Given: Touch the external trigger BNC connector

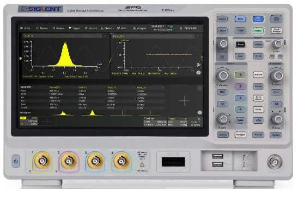Looking at the screenshot, I should point(275,162).
